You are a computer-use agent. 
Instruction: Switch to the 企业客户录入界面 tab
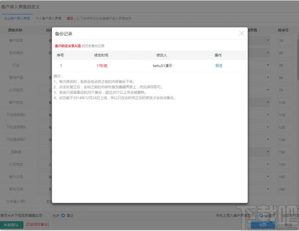point(17,18)
